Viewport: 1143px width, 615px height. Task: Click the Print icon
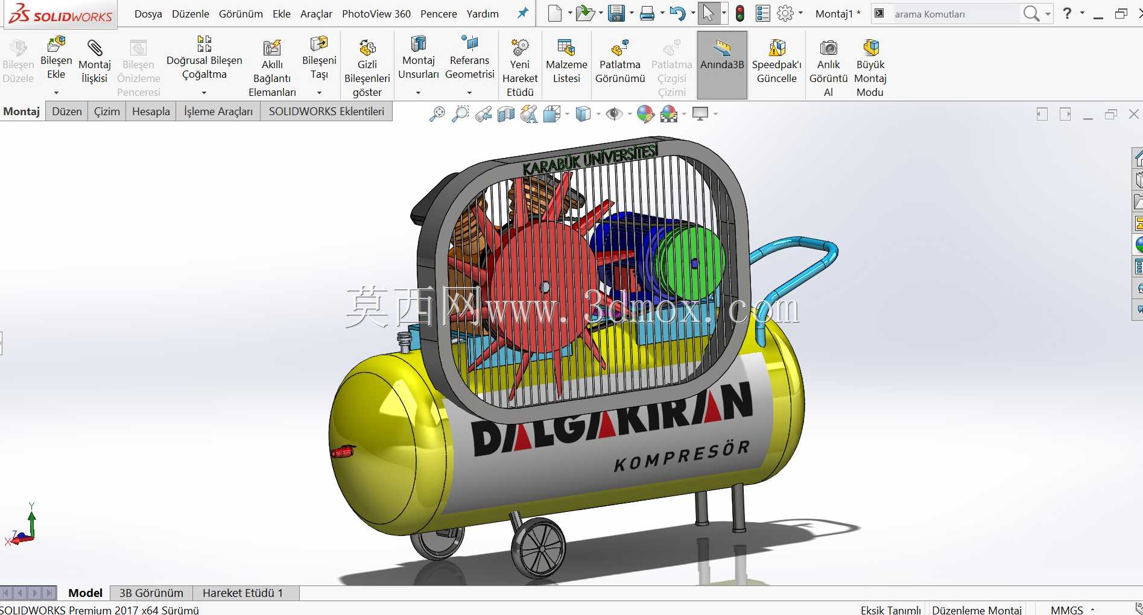click(647, 13)
